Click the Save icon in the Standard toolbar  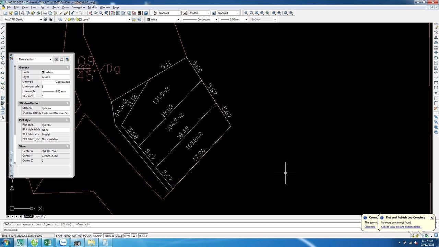(15, 13)
